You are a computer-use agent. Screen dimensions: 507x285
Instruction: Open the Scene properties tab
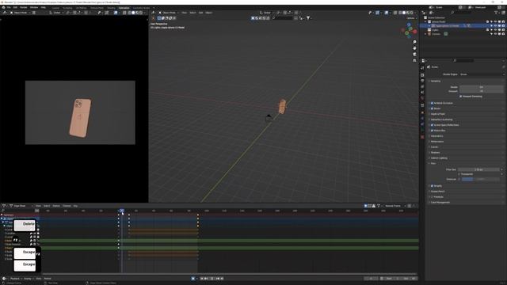point(422,93)
